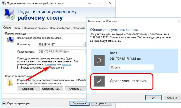
Task: Click into the Пароль input field
Action: click(132, 67)
